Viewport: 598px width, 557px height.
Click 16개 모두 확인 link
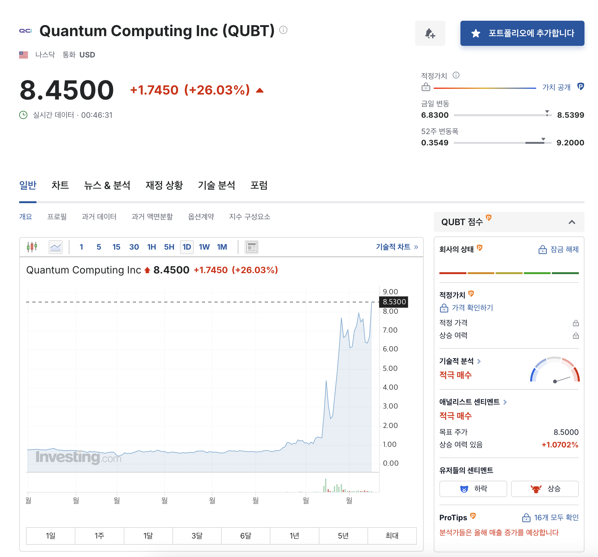551,517
